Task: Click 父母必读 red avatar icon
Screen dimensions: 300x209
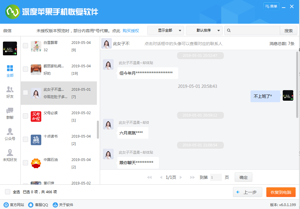Action: (36, 117)
